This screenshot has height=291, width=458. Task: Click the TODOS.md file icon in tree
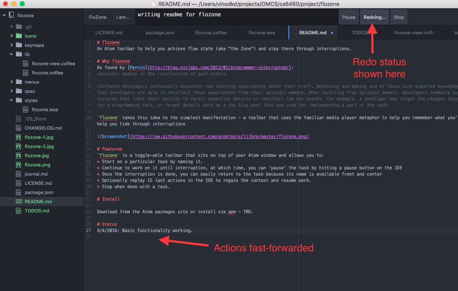pyautogui.click(x=18, y=211)
